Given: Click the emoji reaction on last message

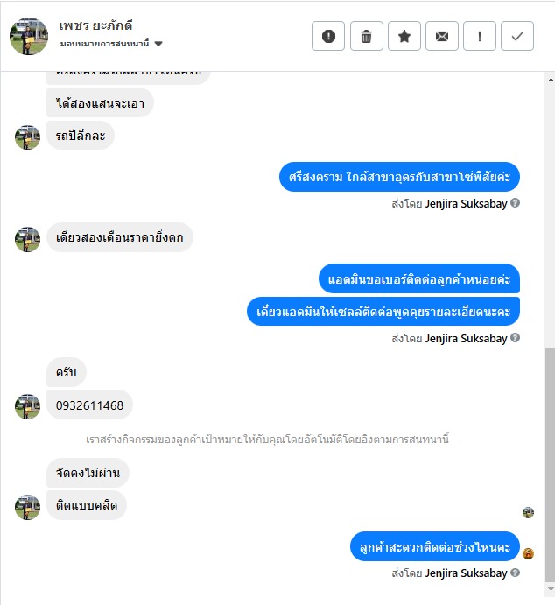Looking at the screenshot, I should [x=528, y=553].
